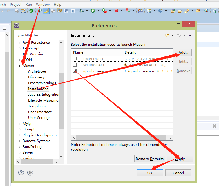Click the Add... button
Screen dimensions: 219x186
(183, 52)
